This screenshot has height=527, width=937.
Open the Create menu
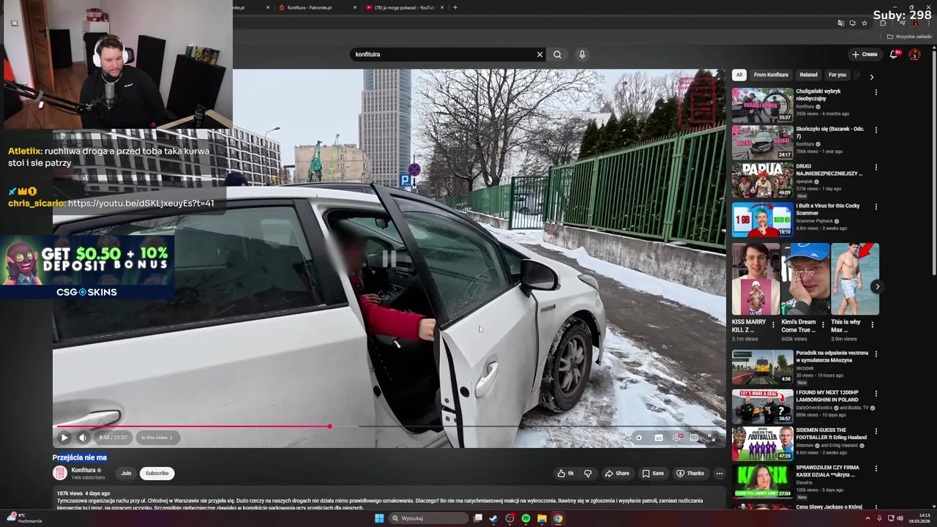(x=865, y=54)
